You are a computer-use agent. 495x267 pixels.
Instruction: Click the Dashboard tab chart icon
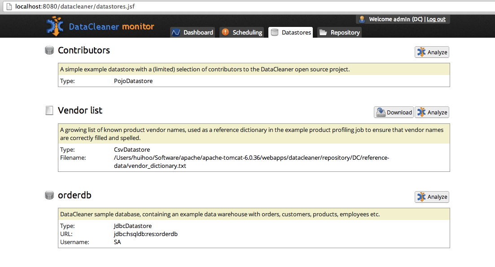click(x=176, y=32)
